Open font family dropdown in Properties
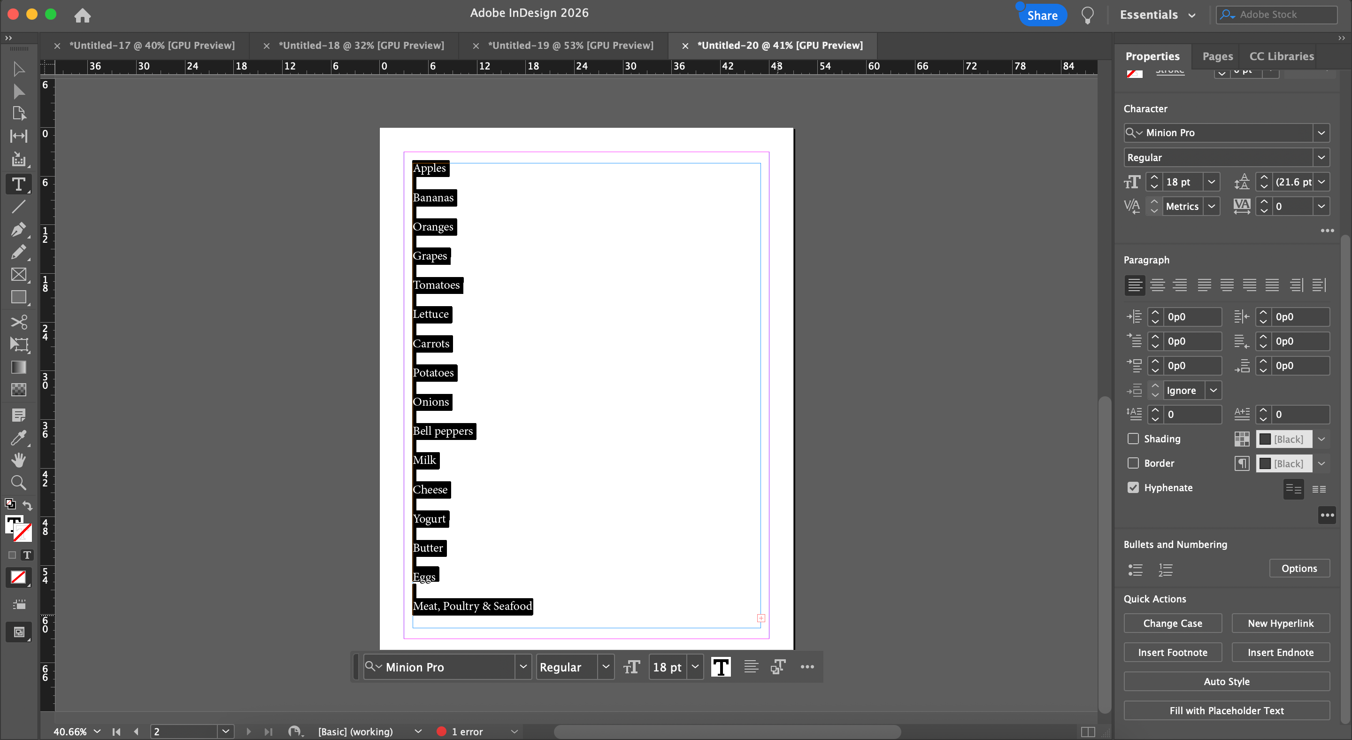Image resolution: width=1352 pixels, height=740 pixels. coord(1321,133)
